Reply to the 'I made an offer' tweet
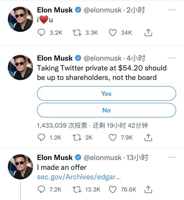 (x=41, y=190)
